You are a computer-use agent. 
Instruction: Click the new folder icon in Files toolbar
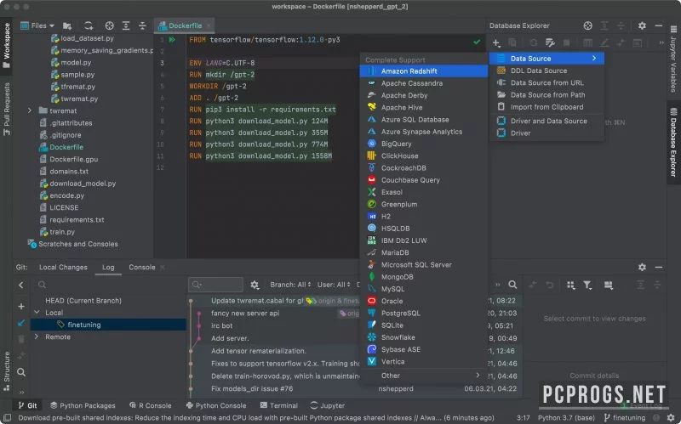[x=67, y=25]
